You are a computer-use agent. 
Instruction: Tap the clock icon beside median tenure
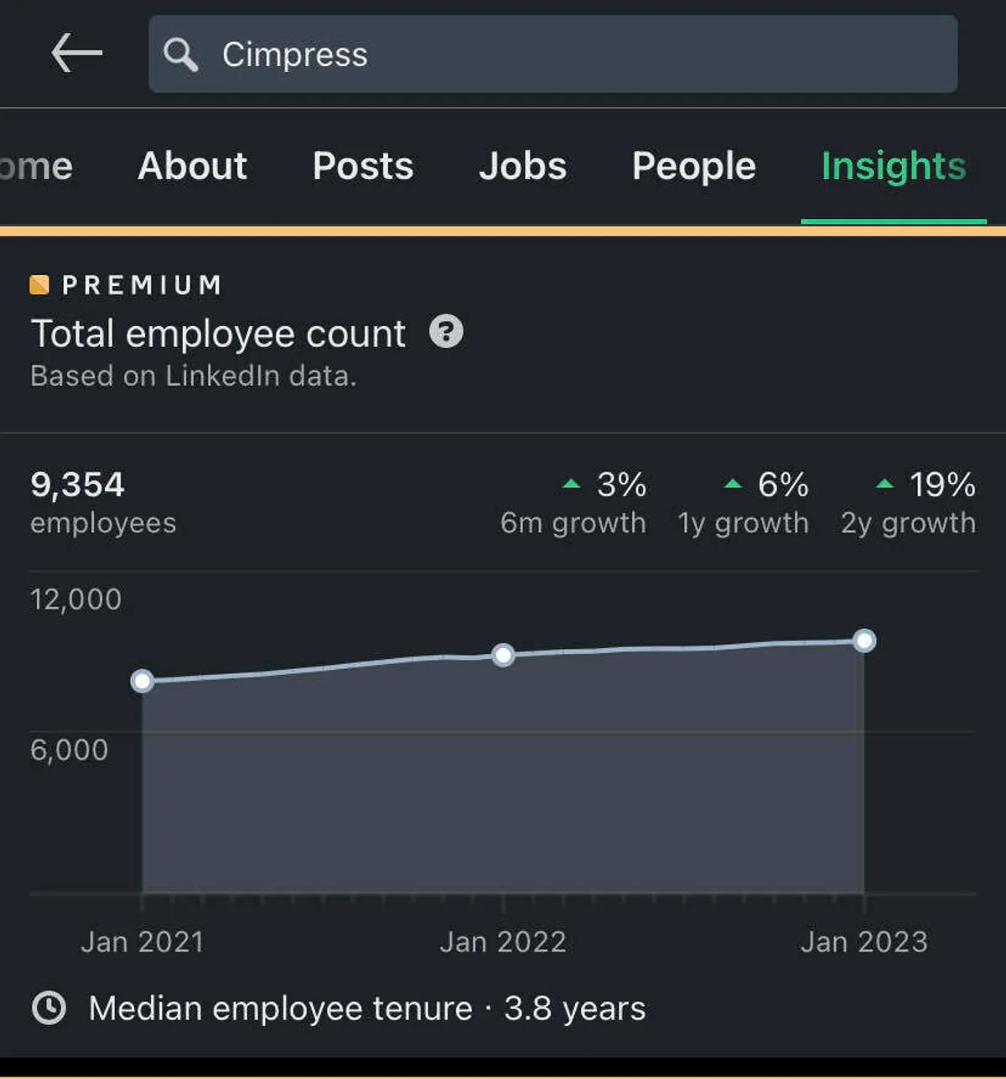coord(49,1007)
